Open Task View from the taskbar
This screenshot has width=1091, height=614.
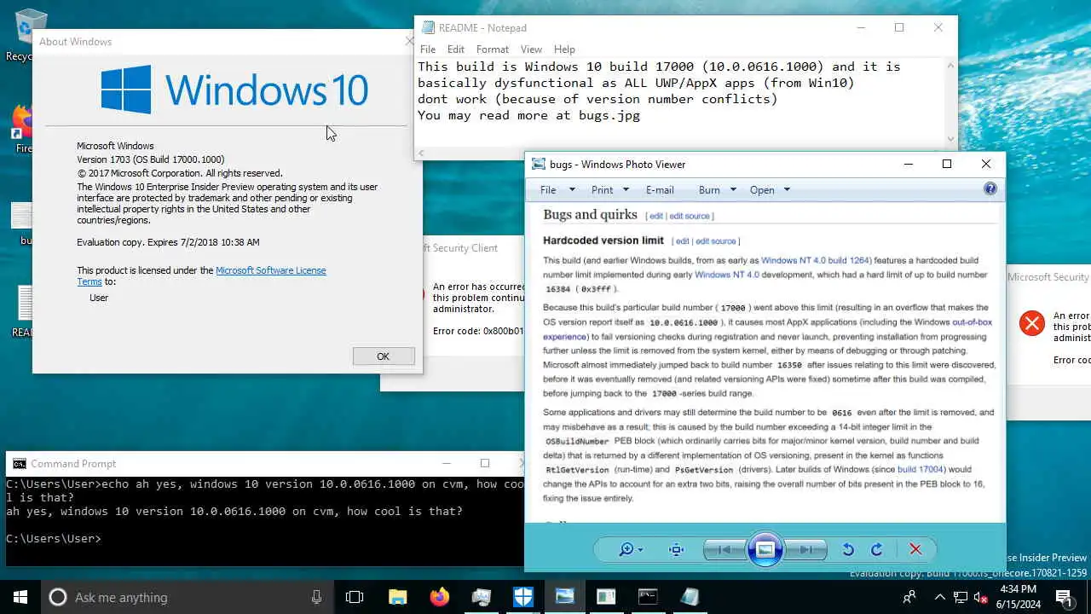(x=355, y=597)
